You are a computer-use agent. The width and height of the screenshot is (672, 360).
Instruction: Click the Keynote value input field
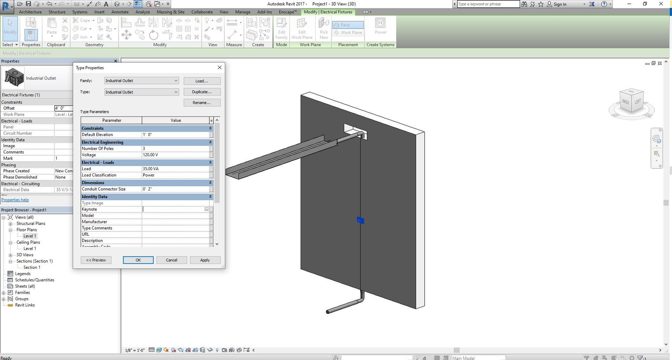pos(173,209)
